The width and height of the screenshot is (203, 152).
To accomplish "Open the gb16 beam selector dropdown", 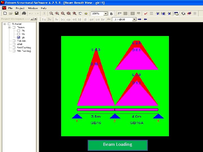I will pyautogui.click(x=134, y=19).
